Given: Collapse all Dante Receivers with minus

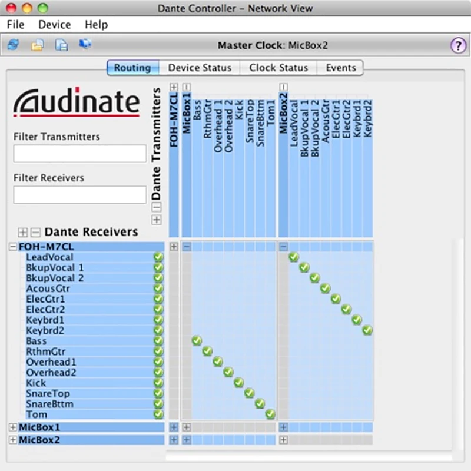Looking at the screenshot, I should pos(36,232).
